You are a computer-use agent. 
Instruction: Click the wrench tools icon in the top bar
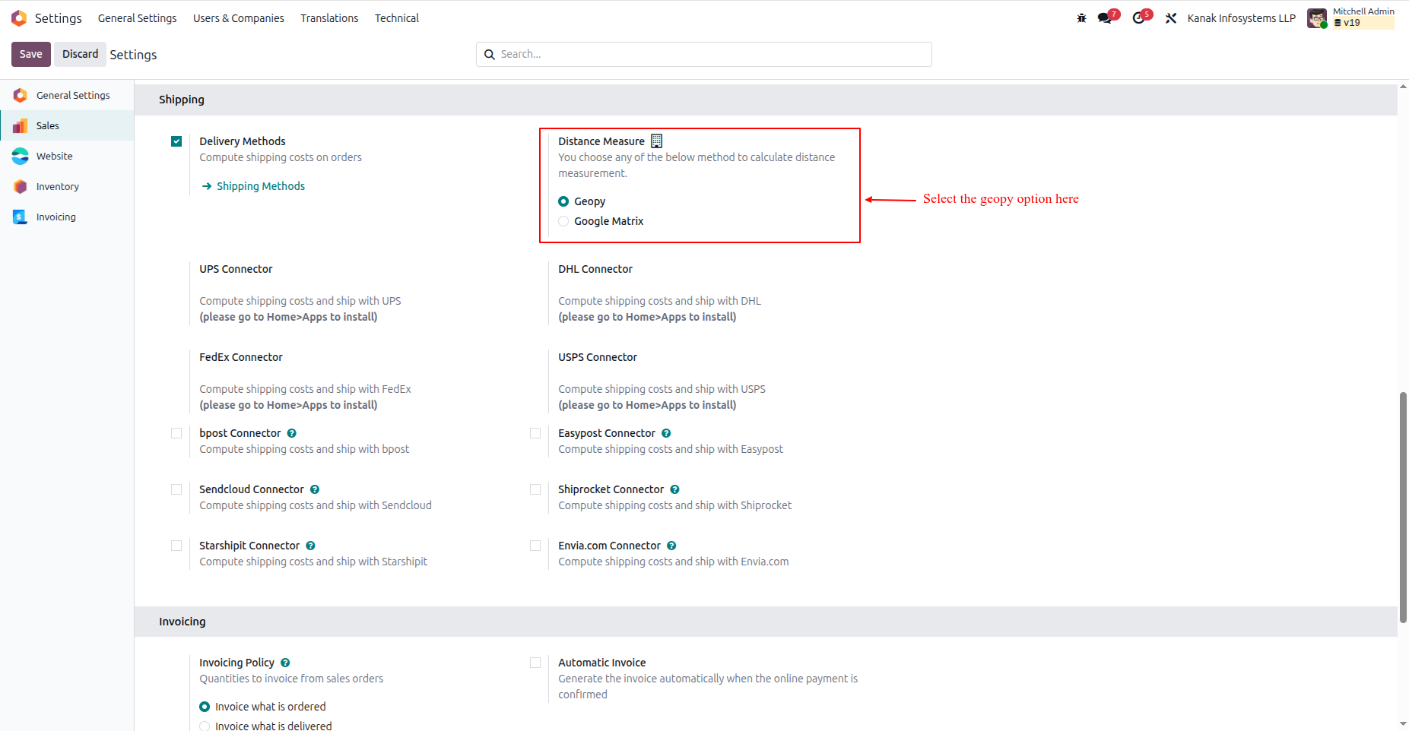pyautogui.click(x=1171, y=18)
